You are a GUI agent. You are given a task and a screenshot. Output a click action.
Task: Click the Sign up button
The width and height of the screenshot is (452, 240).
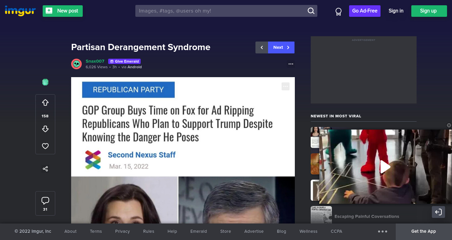429,11
